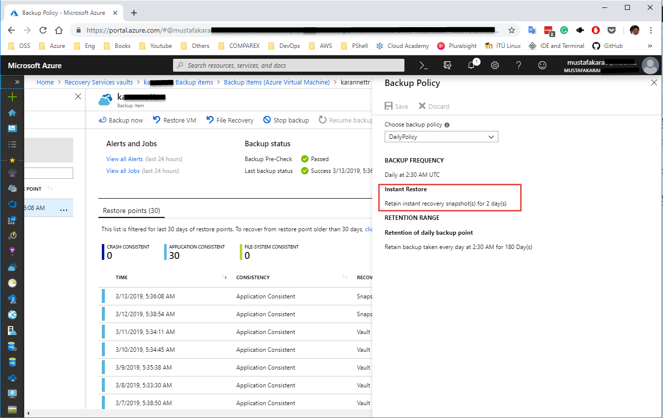This screenshot has width=663, height=418.
Task: Click info icon beside Choose backup policy
Action: [447, 125]
